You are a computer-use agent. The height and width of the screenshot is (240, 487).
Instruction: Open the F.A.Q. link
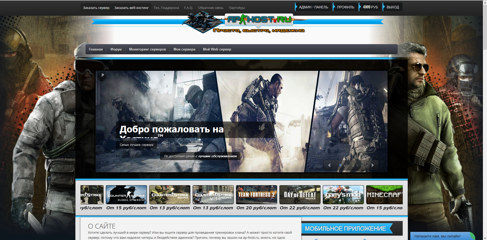(x=189, y=8)
